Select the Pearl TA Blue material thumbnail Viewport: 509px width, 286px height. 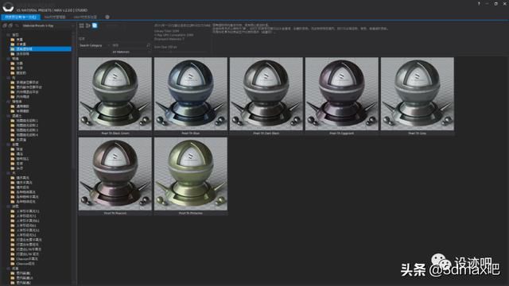(x=191, y=94)
